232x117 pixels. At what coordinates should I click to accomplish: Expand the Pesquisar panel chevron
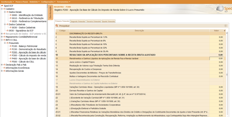pyautogui.click(x=226, y=26)
